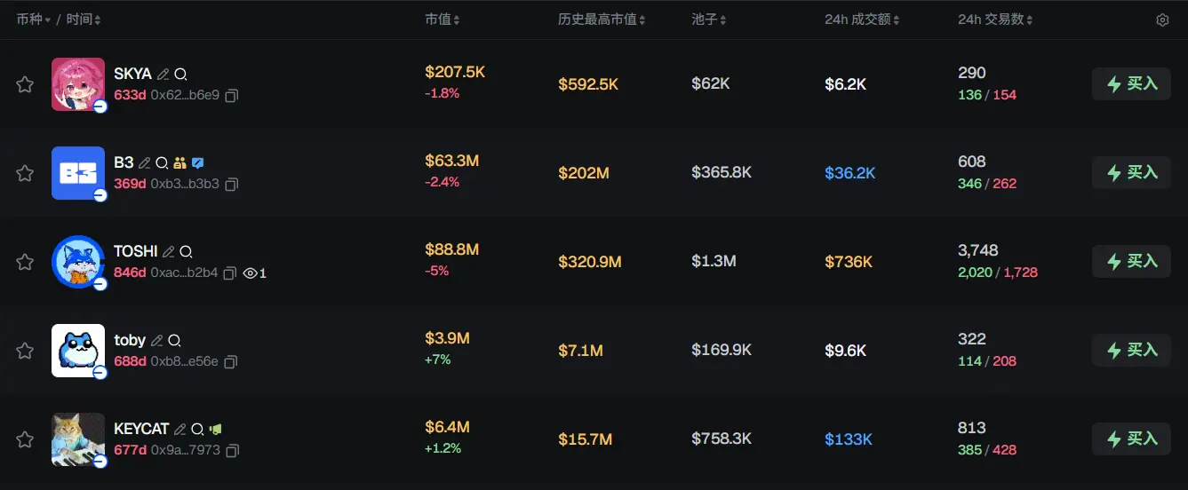Open the KEYCAT token thumbnail image
The height and width of the screenshot is (490, 1188).
(78, 439)
